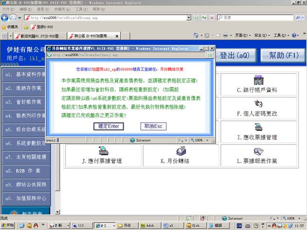This screenshot has height=230, width=307.
Task: Open the J. 應付票據管理 icon
Action: tap(103, 151)
